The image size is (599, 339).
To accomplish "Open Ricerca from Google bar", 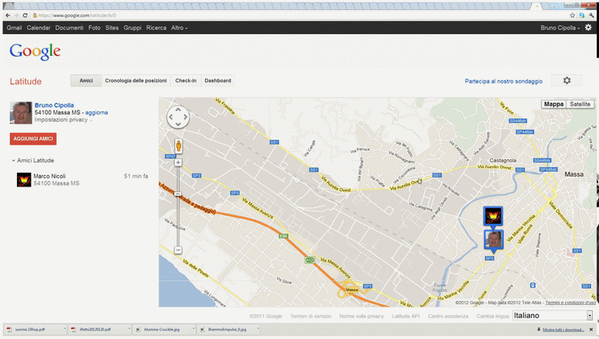I will click(x=156, y=28).
